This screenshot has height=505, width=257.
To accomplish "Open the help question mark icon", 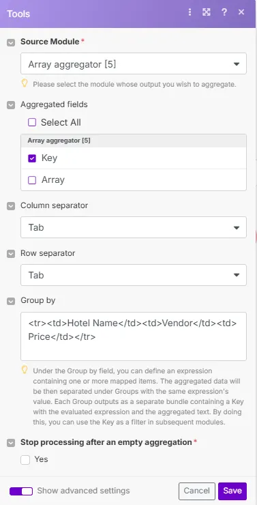I will click(x=224, y=12).
